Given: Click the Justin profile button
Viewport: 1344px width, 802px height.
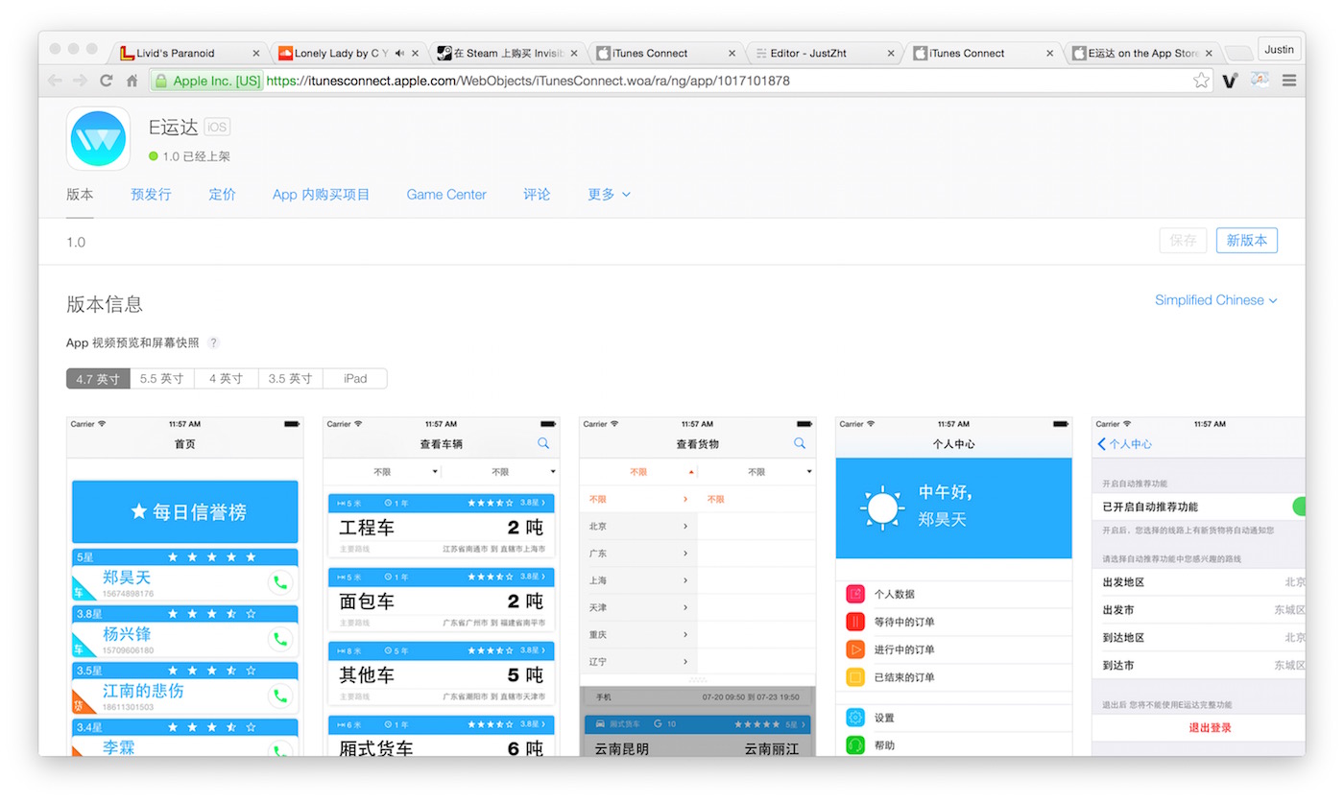Looking at the screenshot, I should 1279,49.
